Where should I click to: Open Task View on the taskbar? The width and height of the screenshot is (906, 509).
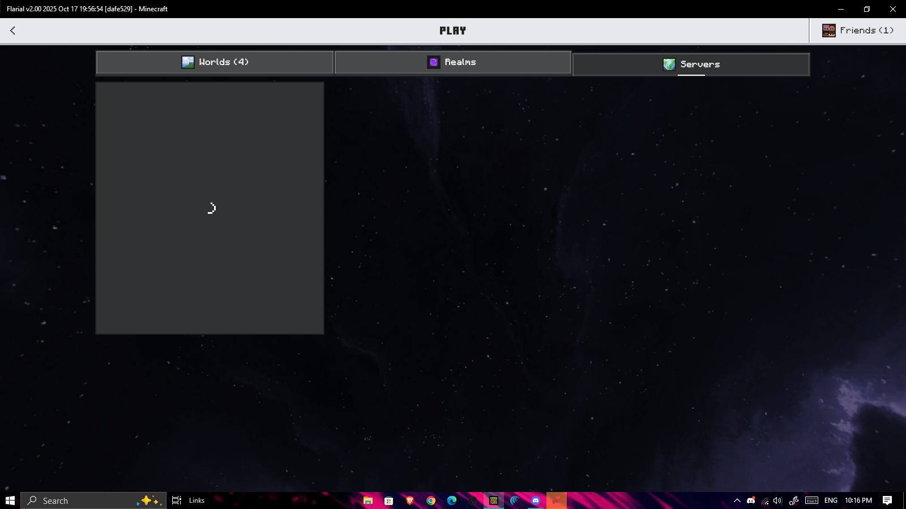[x=177, y=501]
